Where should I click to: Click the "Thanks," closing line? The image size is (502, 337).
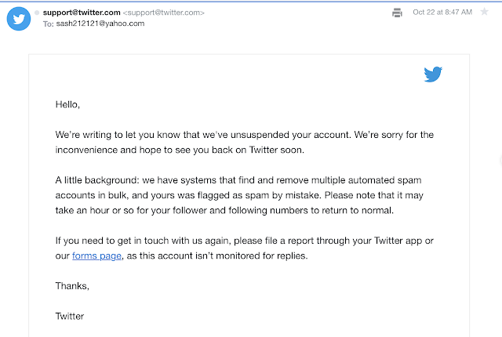coord(72,286)
